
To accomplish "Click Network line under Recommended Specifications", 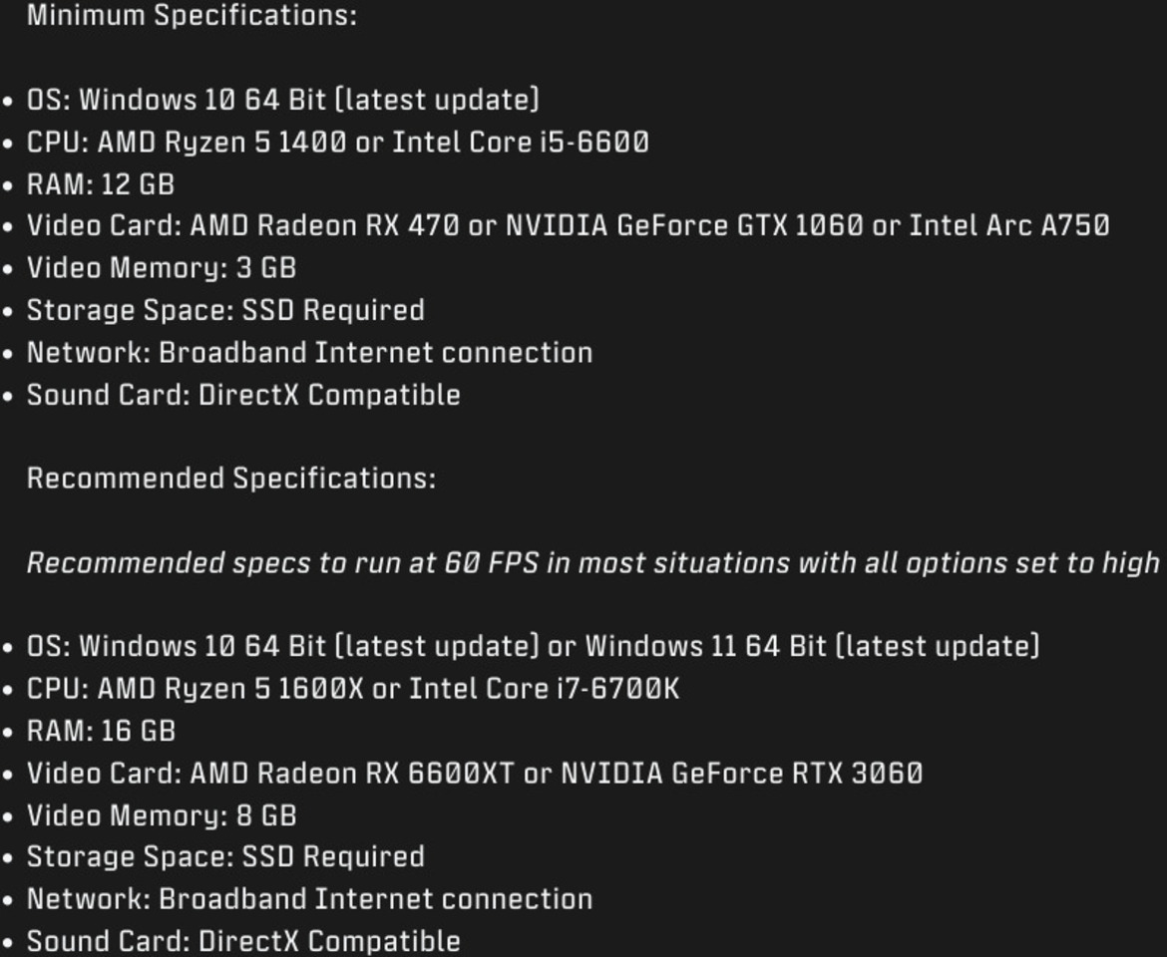I will click(309, 899).
